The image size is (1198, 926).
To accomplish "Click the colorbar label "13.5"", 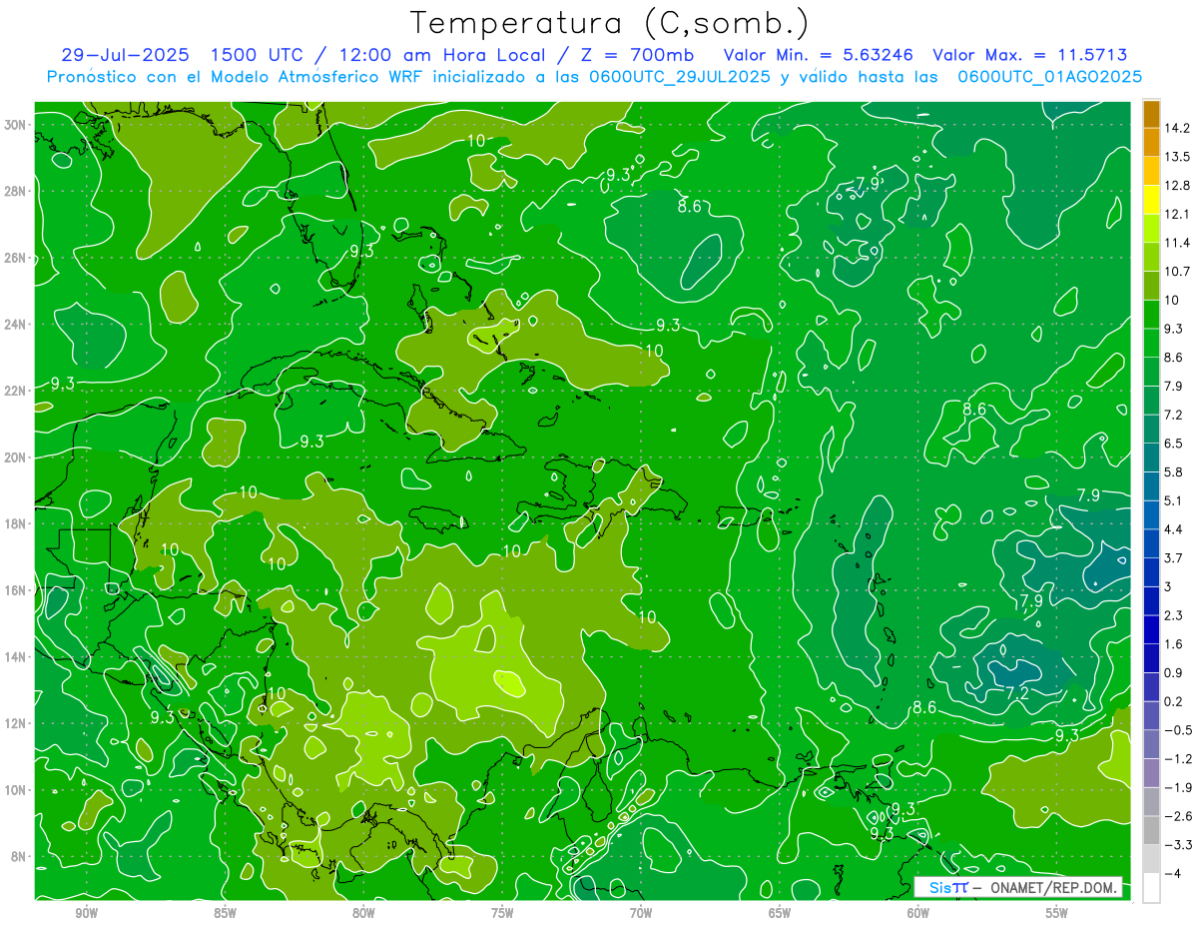I will click(1175, 156).
